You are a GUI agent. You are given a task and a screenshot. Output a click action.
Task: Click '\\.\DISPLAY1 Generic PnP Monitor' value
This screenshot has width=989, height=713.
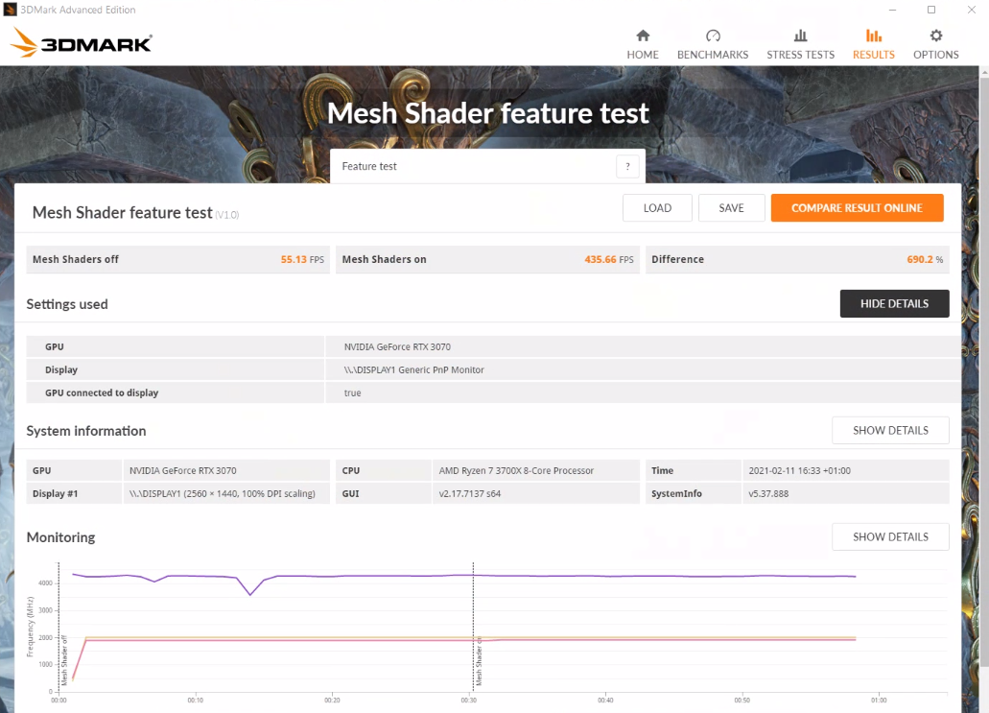[413, 369]
